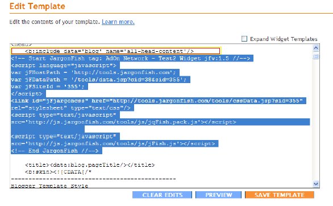
Task: Enable Expand Widget Templates checkbox
Action: point(244,39)
